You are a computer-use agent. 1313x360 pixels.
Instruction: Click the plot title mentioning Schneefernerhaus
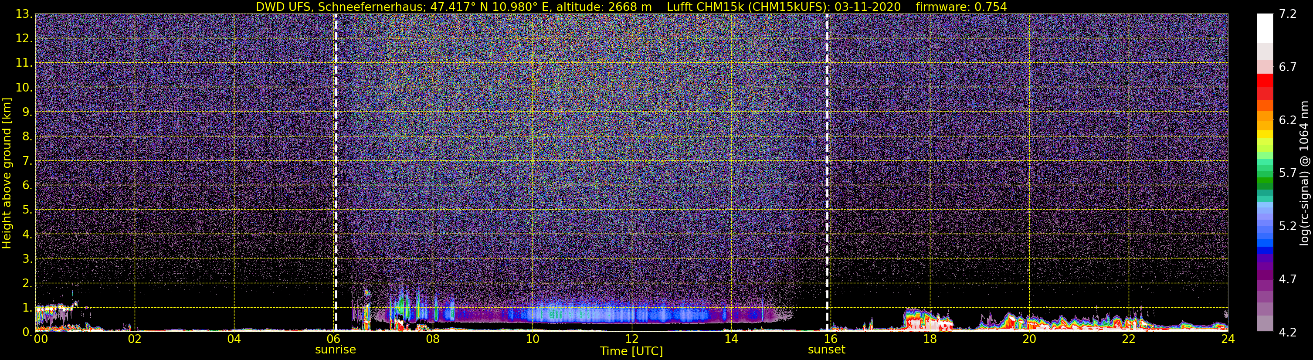point(631,7)
